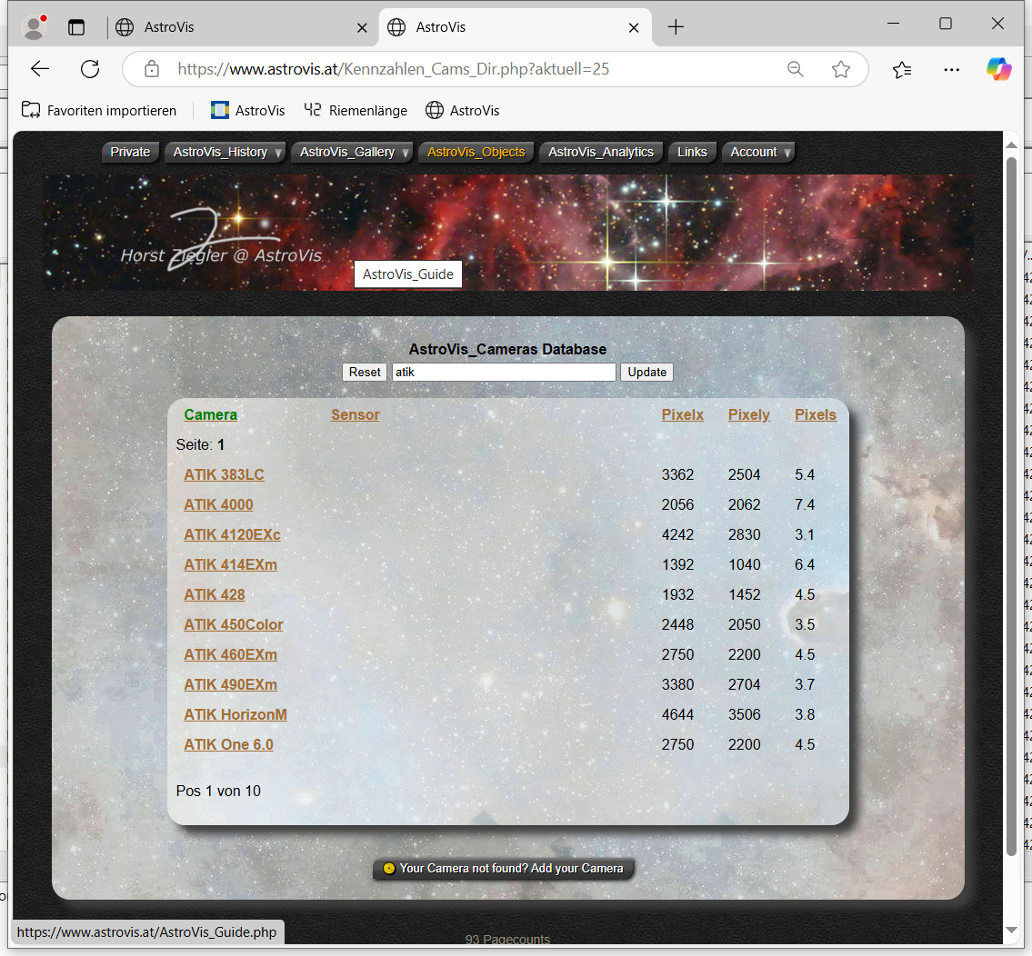Click the page scrollbar up arrow
This screenshot has height=956, width=1032.
click(x=1012, y=144)
